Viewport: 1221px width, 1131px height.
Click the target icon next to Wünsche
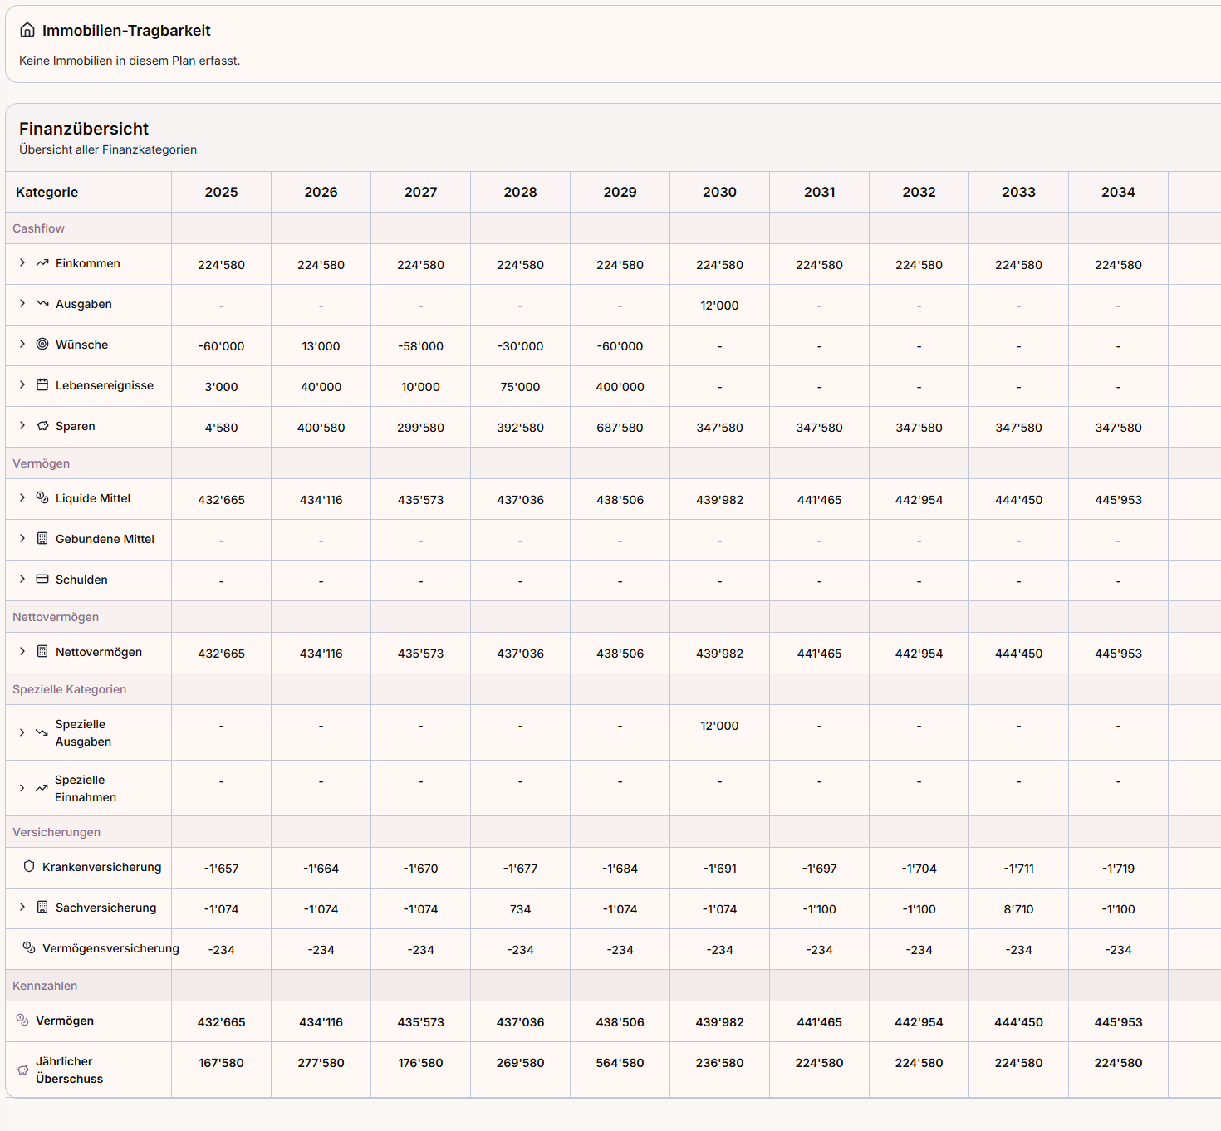(42, 345)
